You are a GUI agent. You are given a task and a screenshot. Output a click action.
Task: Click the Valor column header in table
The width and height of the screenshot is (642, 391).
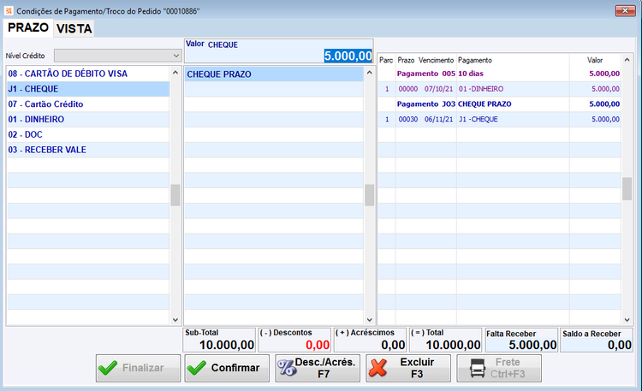(595, 60)
